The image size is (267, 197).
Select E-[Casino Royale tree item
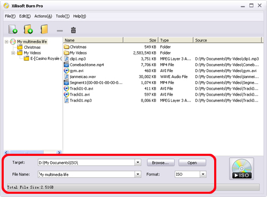point(46,58)
